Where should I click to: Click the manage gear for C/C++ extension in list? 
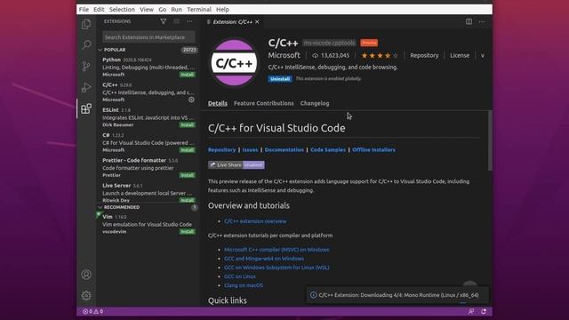click(x=192, y=100)
